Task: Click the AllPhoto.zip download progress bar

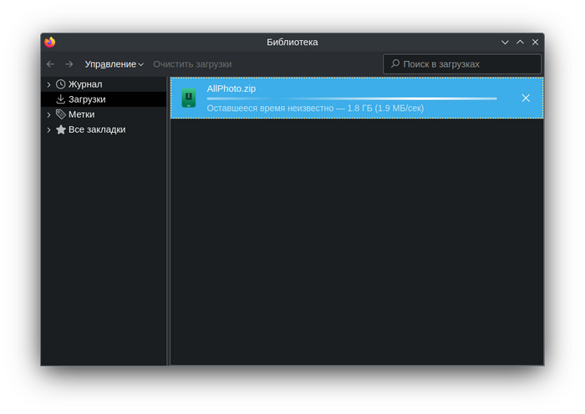Action: (x=351, y=98)
